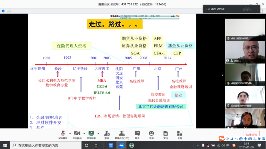Image resolution: width=266 pixels, height=149 pixels.
Task: Expand share options arrow beside 共享屏幕
Action: point(99,133)
